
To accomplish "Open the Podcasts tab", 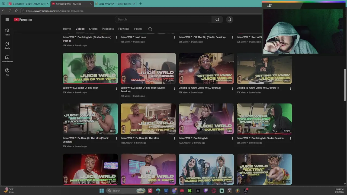I will [108, 29].
